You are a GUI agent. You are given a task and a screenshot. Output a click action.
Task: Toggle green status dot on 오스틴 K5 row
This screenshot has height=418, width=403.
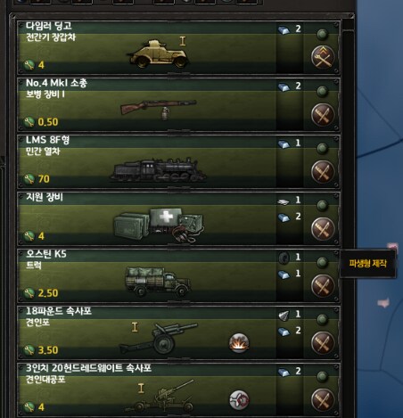[322, 263]
